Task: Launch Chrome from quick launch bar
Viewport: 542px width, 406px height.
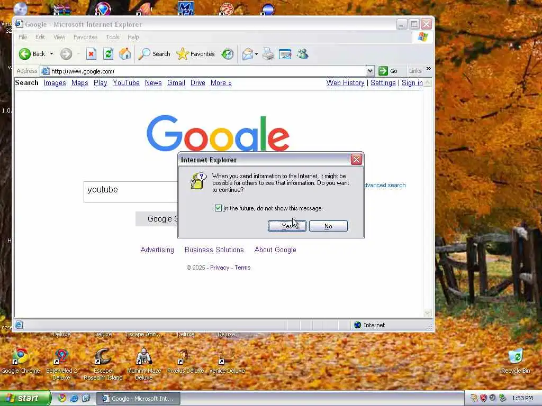Action: tap(62, 399)
